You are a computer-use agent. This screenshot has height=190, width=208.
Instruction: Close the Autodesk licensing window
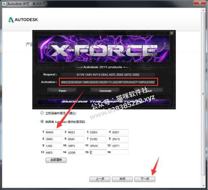point(200,3)
